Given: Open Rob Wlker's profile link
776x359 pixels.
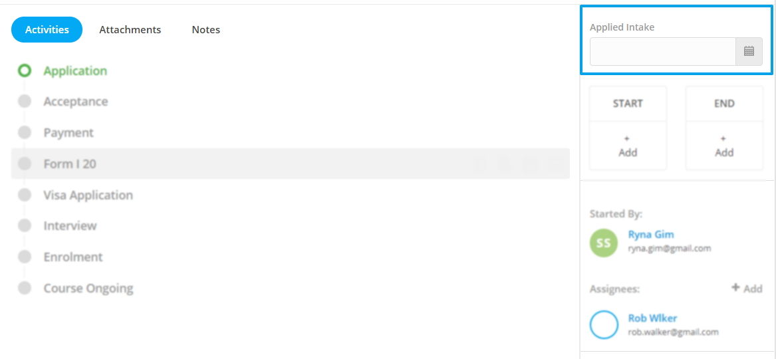Looking at the screenshot, I should 652,318.
